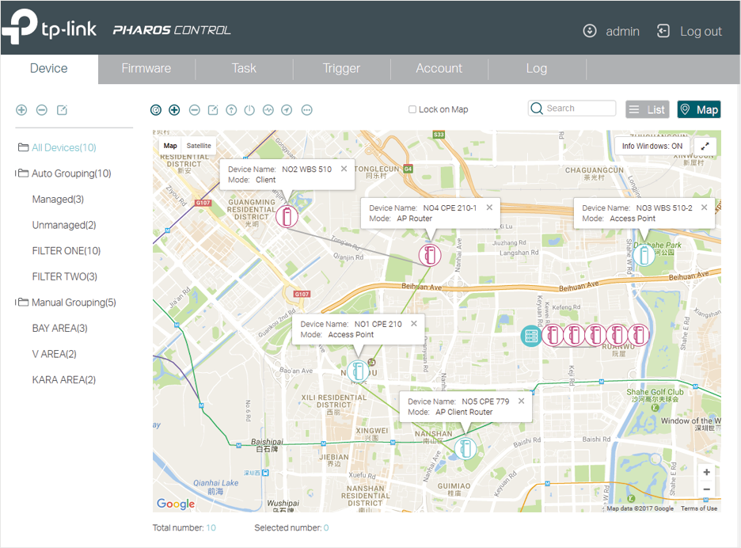Click the reboot power icon
This screenshot has width=741, height=548.
tap(249, 110)
